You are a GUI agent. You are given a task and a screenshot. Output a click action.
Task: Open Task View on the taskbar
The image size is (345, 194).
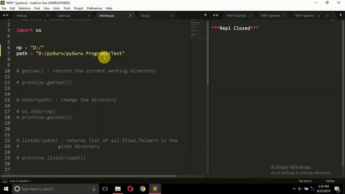click(x=105, y=189)
